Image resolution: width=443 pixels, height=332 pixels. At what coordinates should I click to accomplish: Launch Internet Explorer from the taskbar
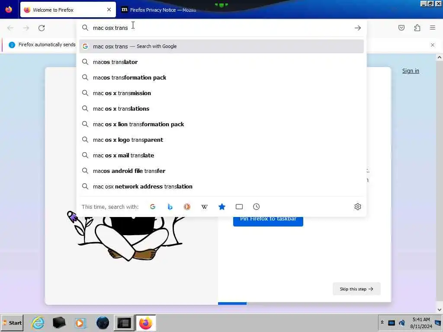pyautogui.click(x=38, y=322)
